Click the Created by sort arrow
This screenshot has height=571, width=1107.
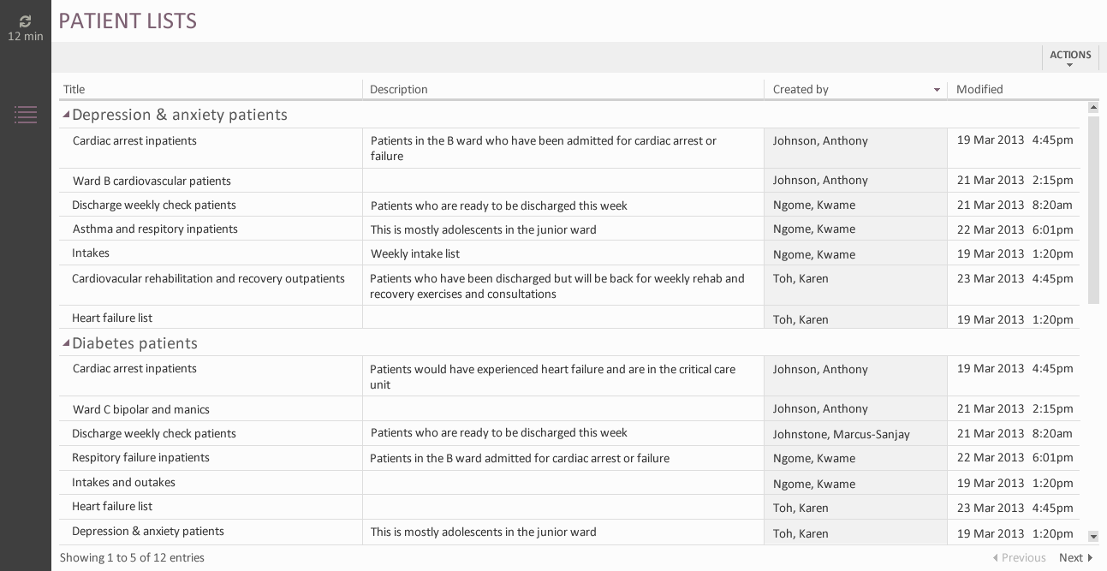click(937, 90)
